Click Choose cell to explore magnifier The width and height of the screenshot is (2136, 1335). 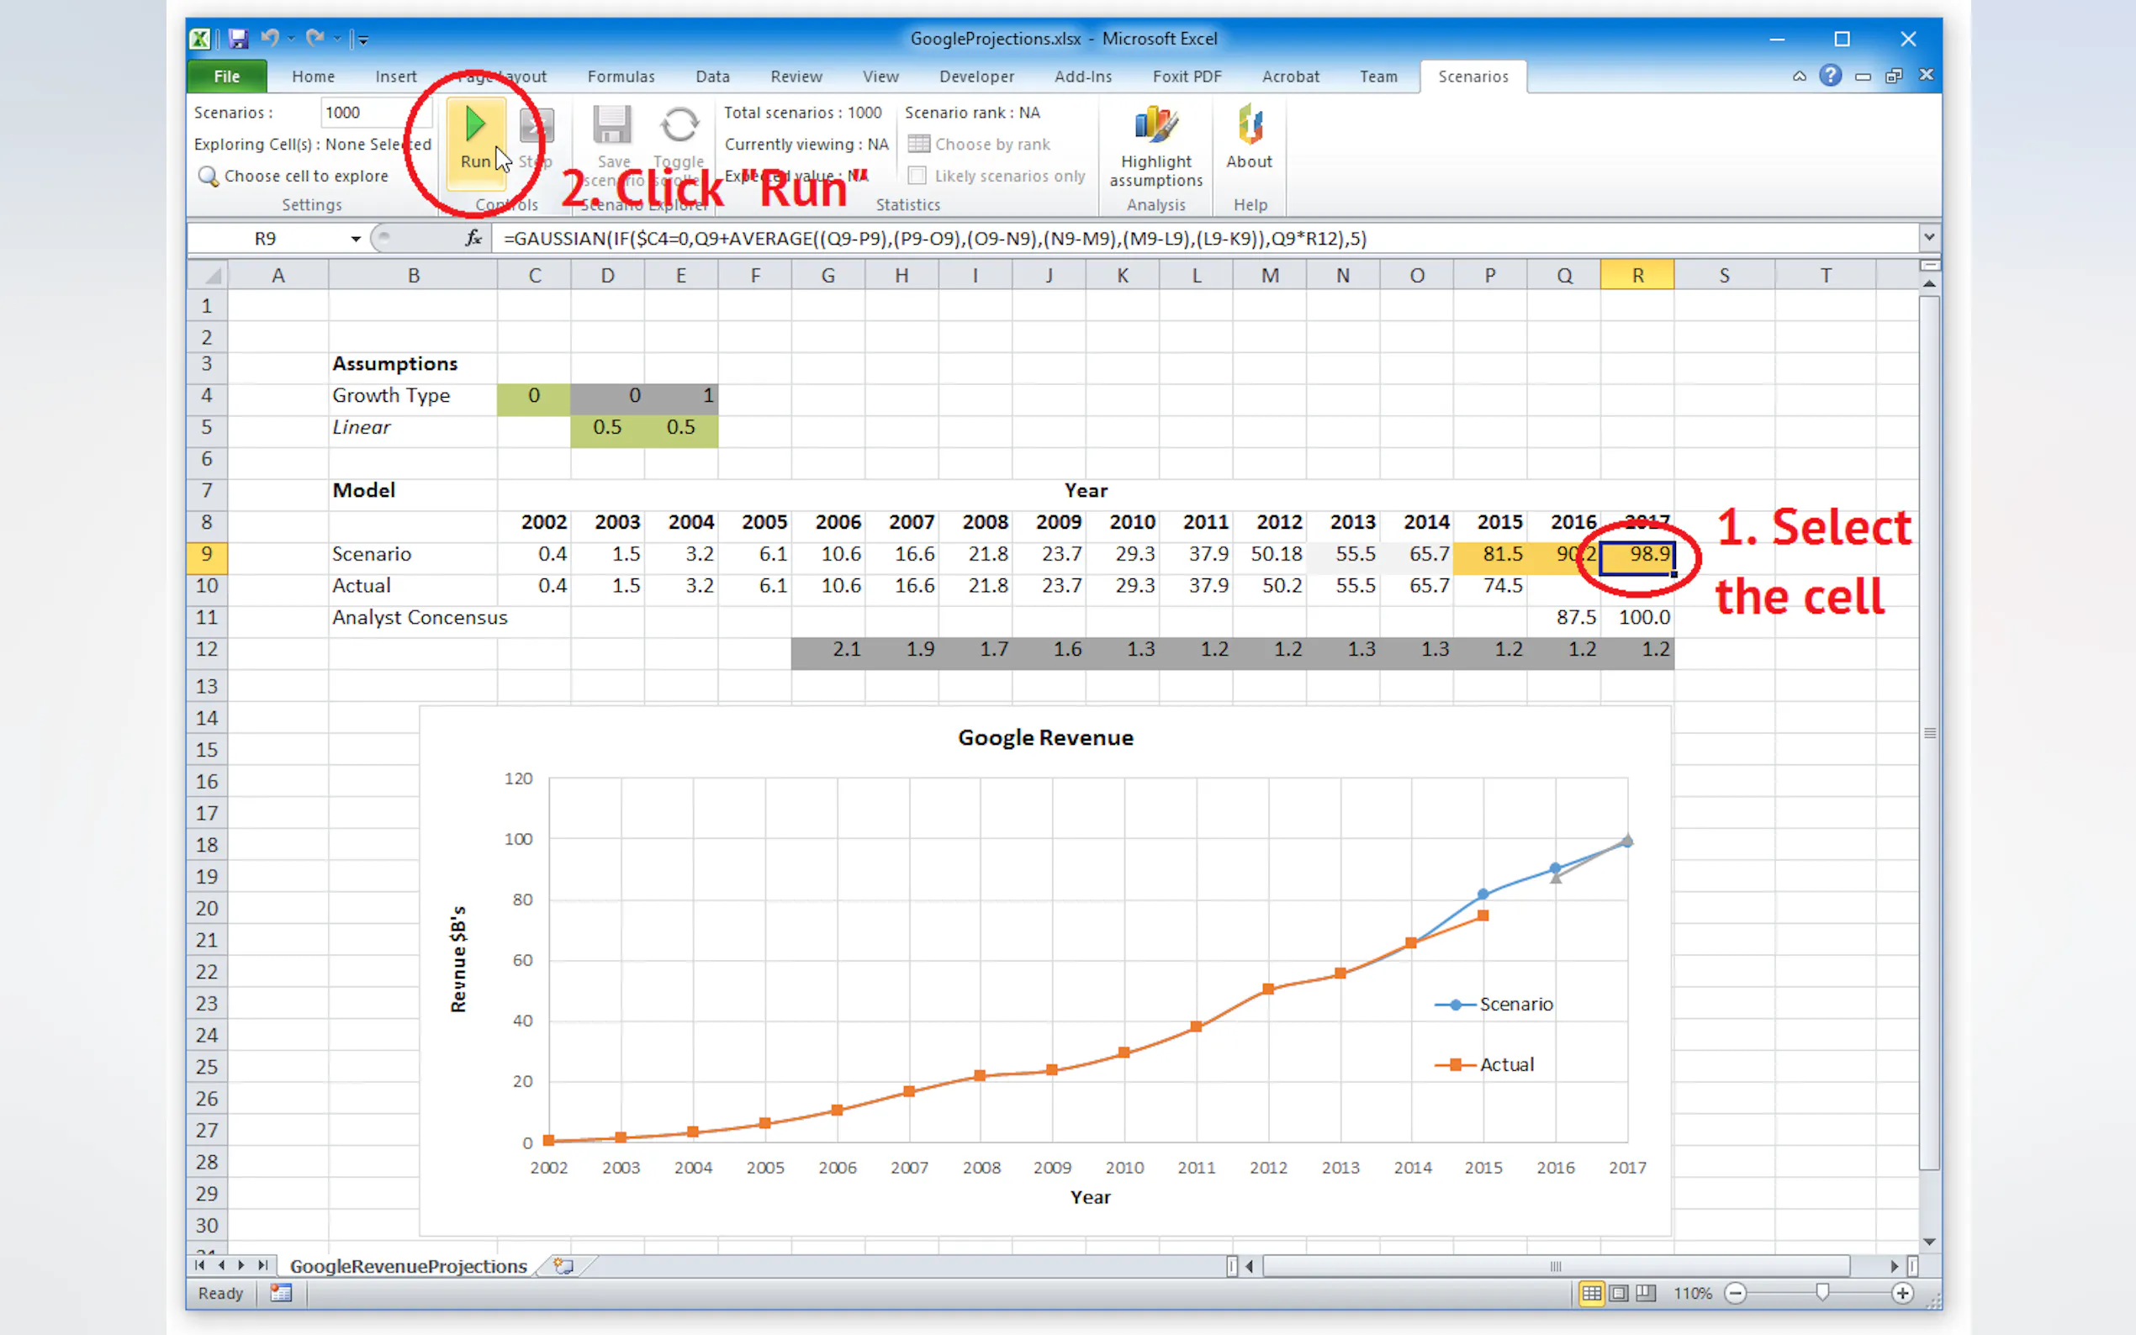click(x=209, y=177)
